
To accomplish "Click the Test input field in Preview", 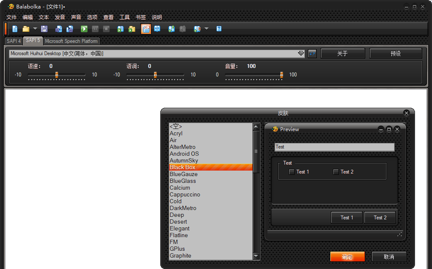I will point(335,147).
